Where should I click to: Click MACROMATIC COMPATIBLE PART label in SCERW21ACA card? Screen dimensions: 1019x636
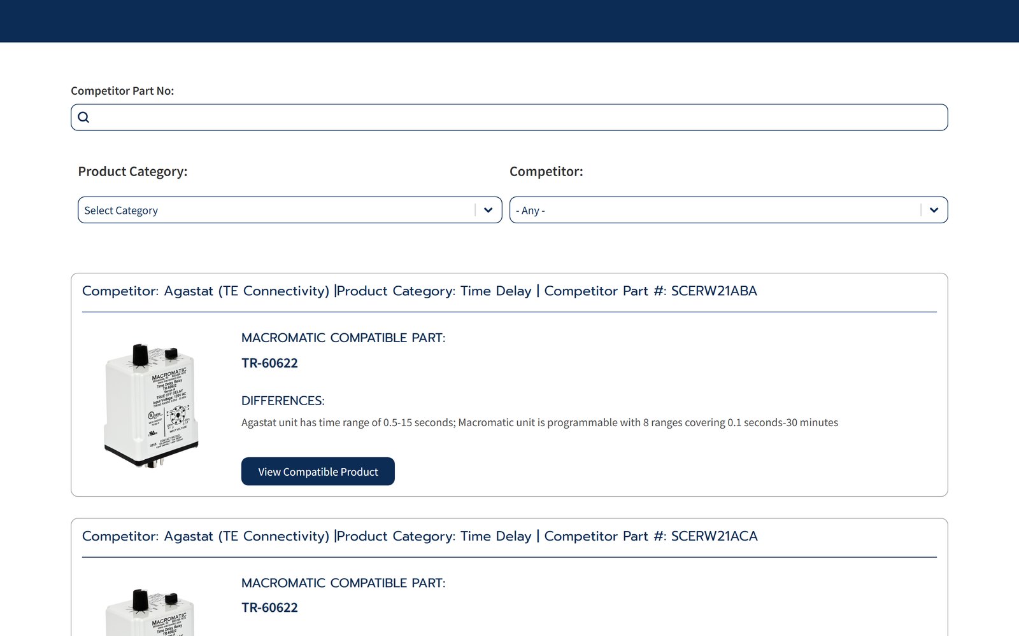pos(343,583)
